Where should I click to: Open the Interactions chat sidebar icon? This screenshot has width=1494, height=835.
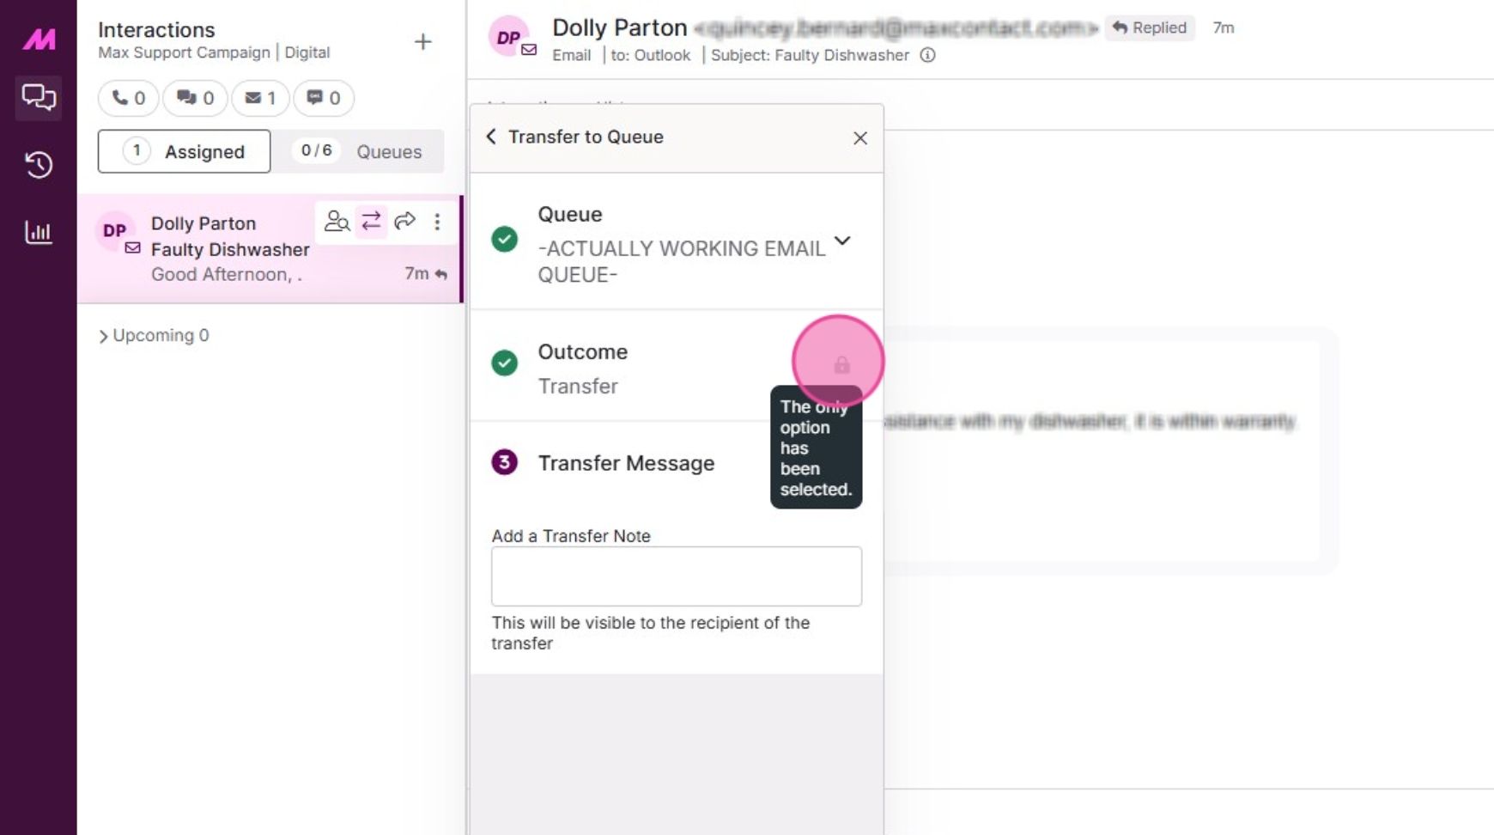pyautogui.click(x=39, y=97)
